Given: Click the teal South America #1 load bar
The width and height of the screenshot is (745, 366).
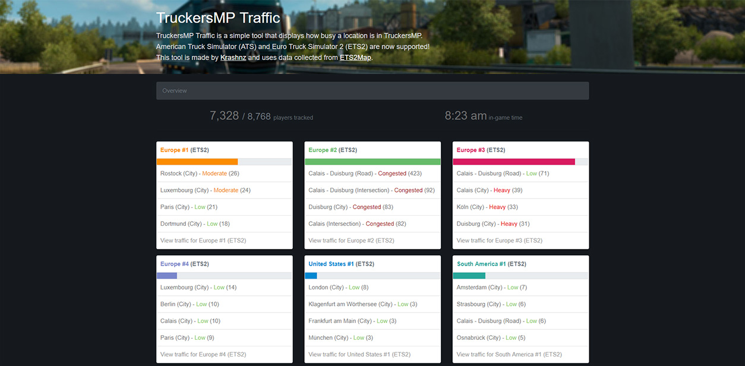Looking at the screenshot, I should click(x=469, y=276).
